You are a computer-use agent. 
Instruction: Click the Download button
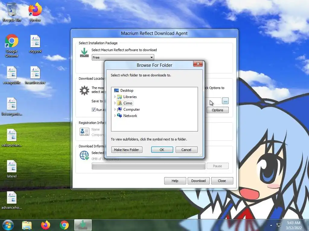click(x=199, y=181)
